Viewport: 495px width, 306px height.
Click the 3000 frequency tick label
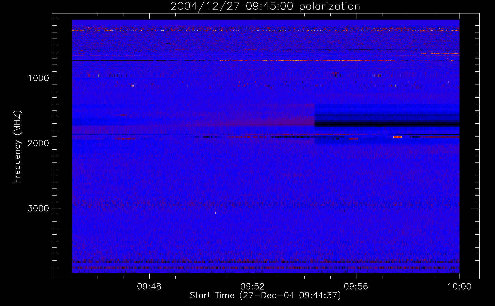[38, 208]
